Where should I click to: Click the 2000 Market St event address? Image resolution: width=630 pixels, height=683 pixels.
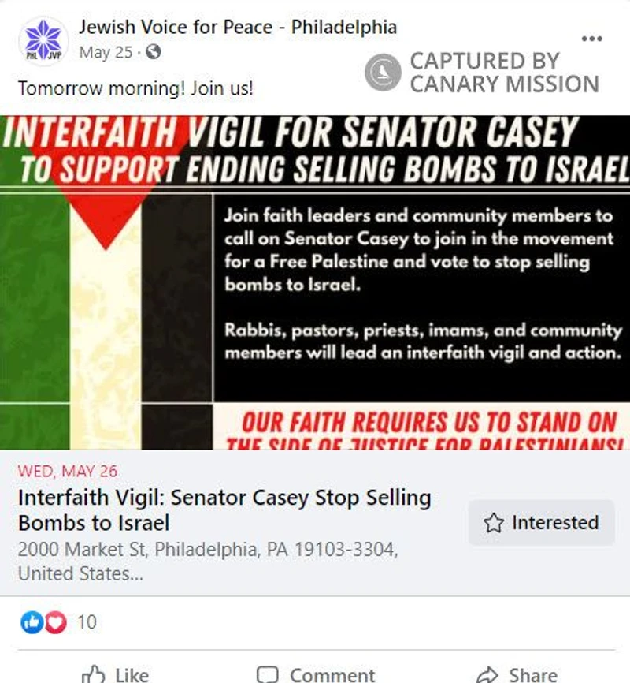tap(208, 562)
